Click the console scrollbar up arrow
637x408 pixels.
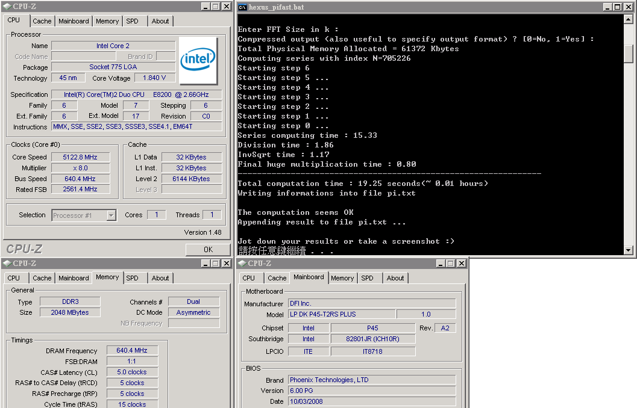628,19
